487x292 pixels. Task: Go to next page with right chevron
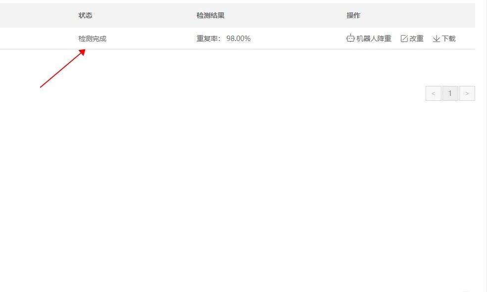coord(467,93)
